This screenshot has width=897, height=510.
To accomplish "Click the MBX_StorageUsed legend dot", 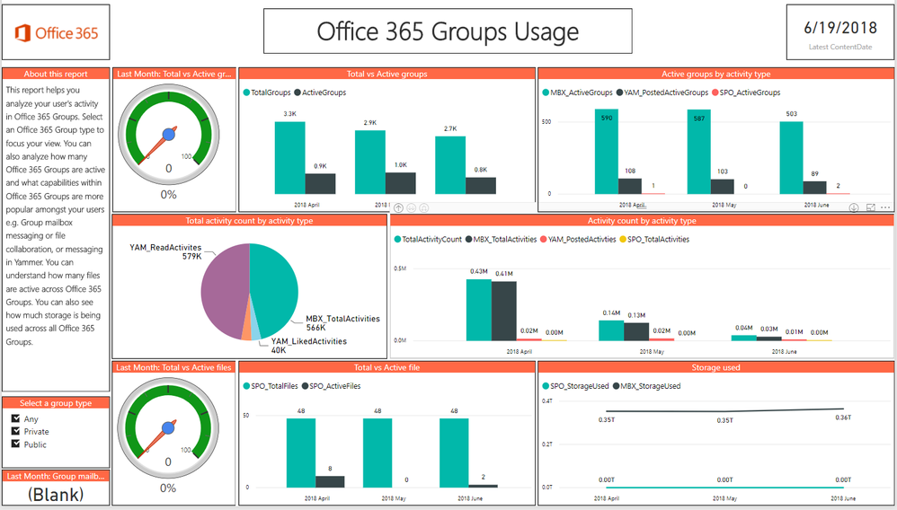I will [x=616, y=386].
